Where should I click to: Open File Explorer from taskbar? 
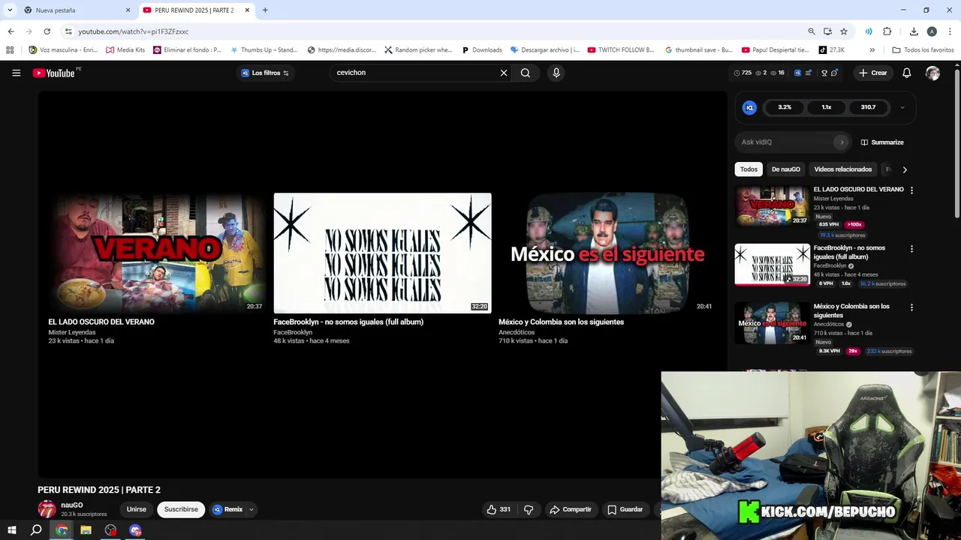[x=86, y=530]
